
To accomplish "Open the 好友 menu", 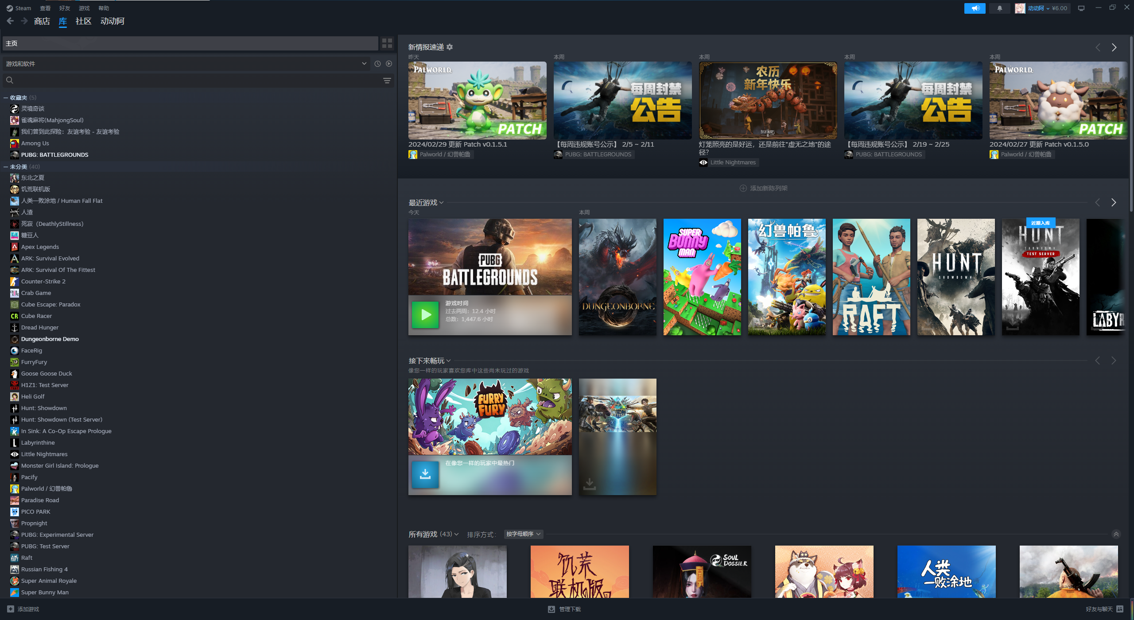I will tap(65, 8).
